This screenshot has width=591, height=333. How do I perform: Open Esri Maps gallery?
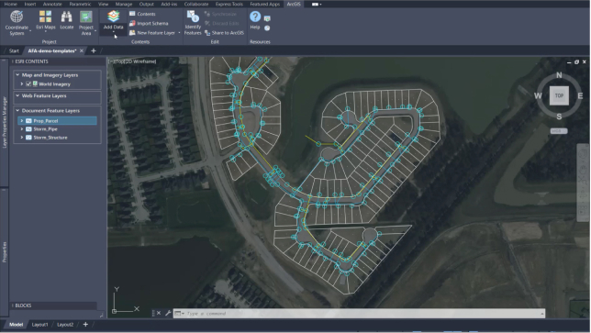(46, 20)
